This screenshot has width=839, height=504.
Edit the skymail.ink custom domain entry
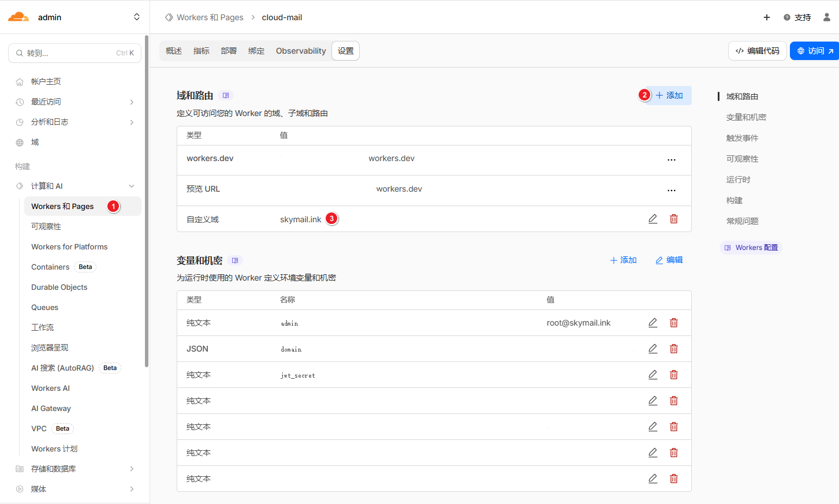click(x=652, y=219)
